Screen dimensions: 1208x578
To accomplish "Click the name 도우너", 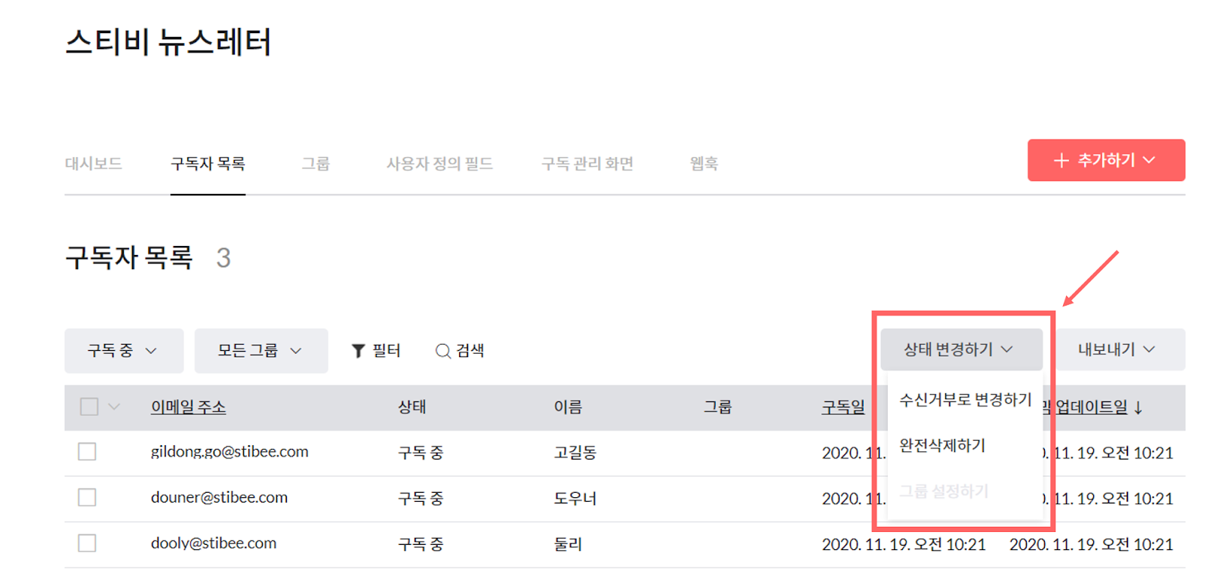I will pyautogui.click(x=575, y=499).
